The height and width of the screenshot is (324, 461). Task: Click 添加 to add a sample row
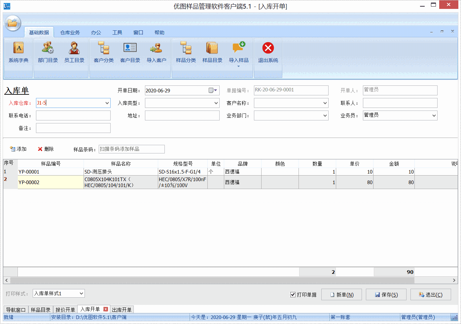[18, 149]
